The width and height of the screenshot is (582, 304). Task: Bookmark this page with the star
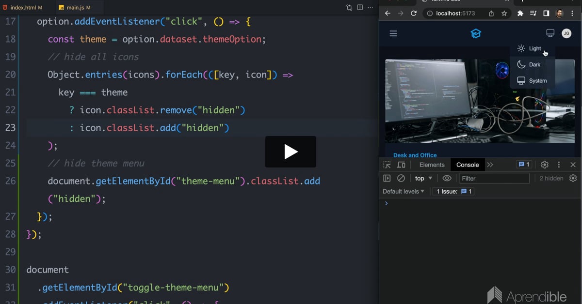(504, 14)
